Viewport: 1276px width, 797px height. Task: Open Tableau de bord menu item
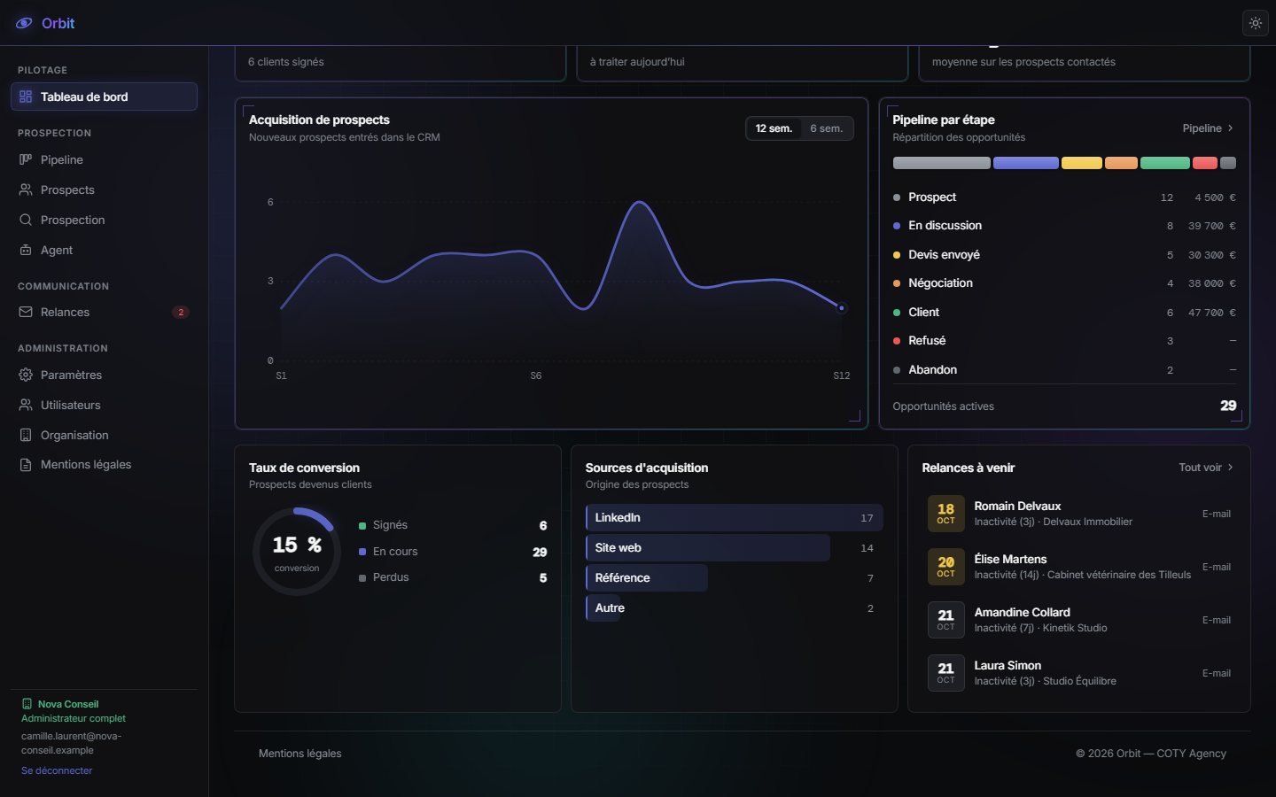click(104, 97)
